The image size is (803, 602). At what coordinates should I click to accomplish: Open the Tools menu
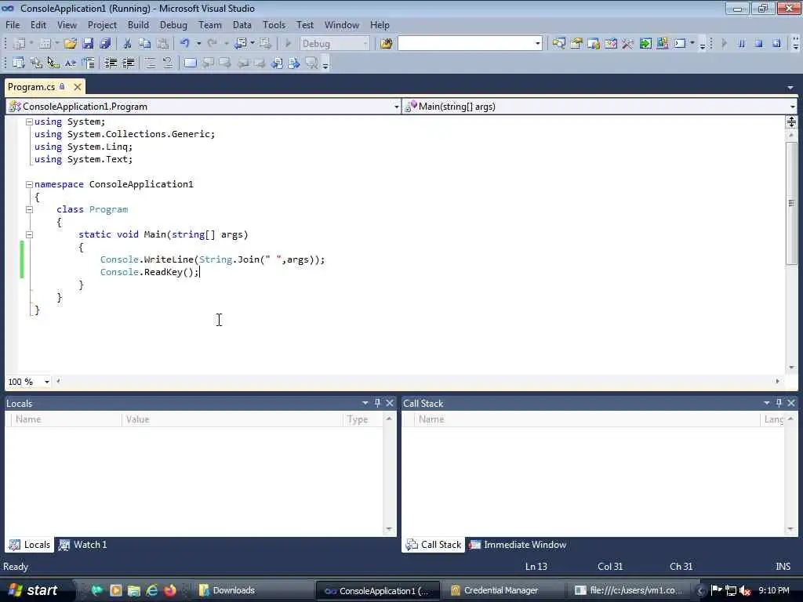click(x=274, y=24)
